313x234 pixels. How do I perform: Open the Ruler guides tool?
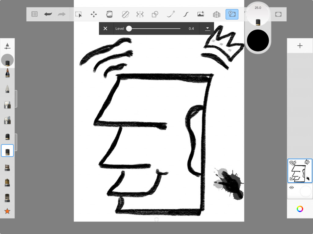[x=125, y=14]
